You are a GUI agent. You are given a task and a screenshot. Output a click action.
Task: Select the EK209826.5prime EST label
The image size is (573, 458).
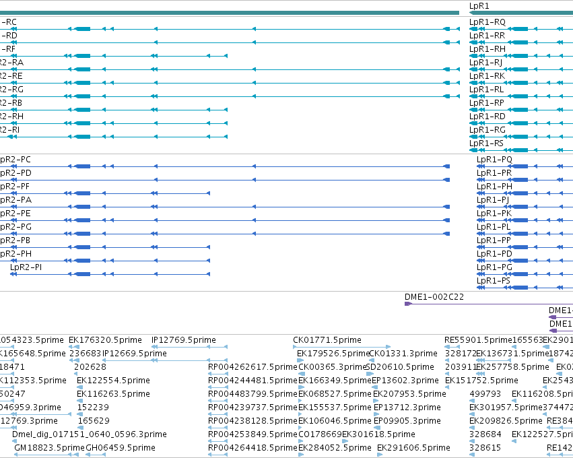tap(506, 422)
